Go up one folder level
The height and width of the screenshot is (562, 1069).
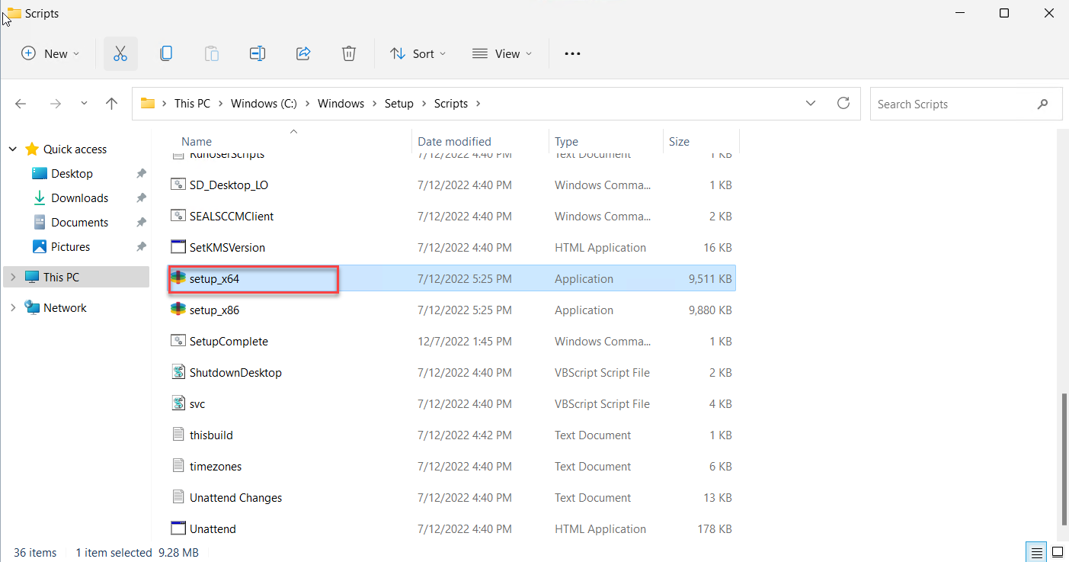[x=112, y=104]
